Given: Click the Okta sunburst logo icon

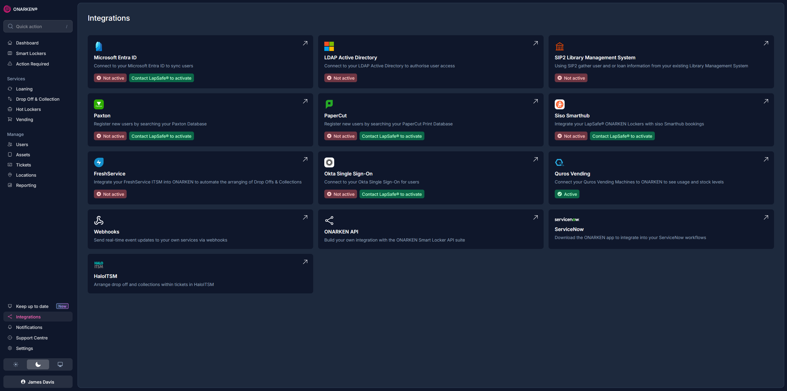Looking at the screenshot, I should (x=329, y=162).
